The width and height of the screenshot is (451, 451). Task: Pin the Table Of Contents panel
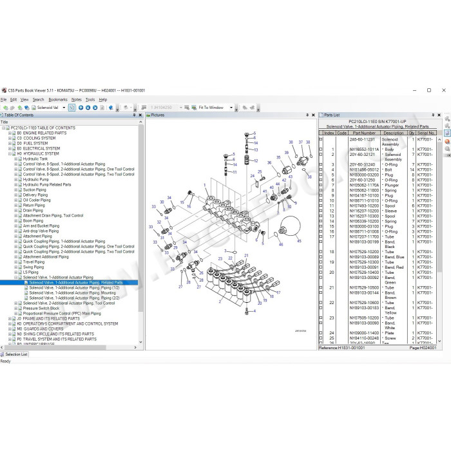tap(134, 115)
